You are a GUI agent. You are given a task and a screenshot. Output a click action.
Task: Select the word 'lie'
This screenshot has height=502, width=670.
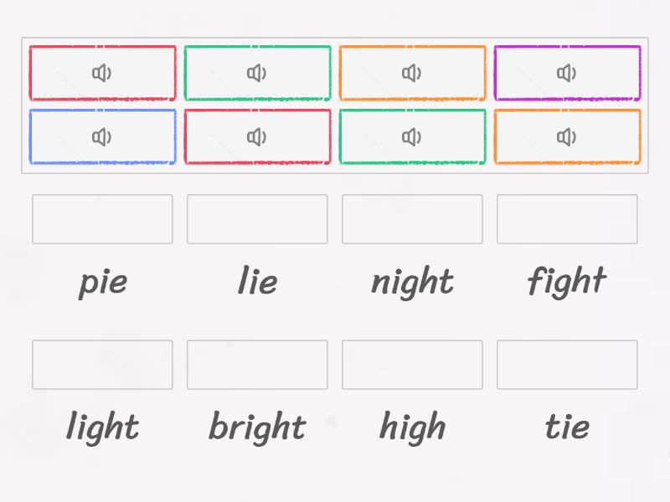coord(257,282)
